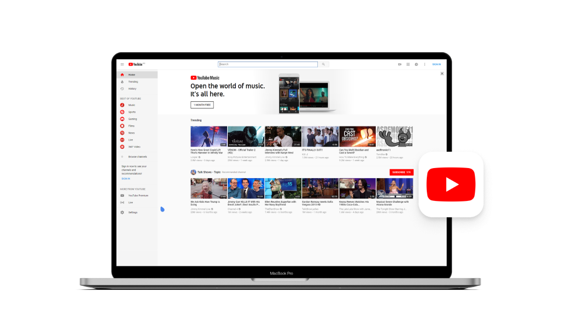Image resolution: width=562 pixels, height=328 pixels.
Task: Open the hamburger guide menu
Action: (122, 64)
